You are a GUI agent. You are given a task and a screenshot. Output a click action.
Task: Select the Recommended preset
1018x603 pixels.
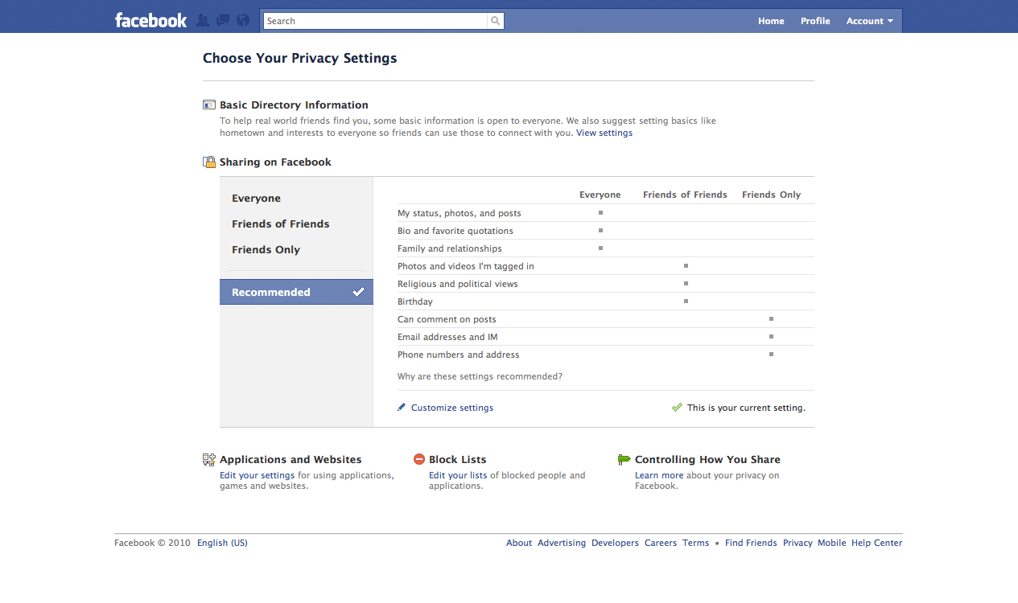[x=296, y=292]
